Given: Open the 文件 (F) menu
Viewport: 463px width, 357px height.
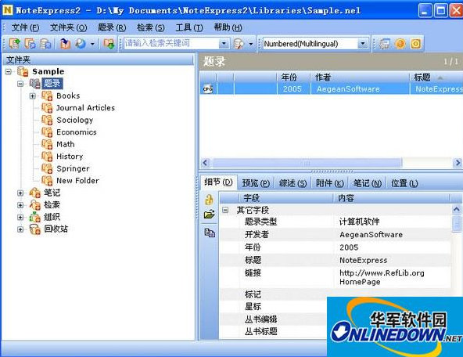Looking at the screenshot, I should click(x=25, y=27).
